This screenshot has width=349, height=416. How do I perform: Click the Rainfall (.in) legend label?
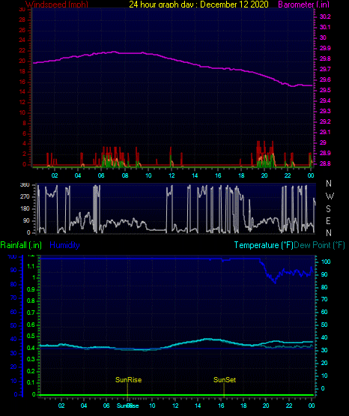pos(21,245)
